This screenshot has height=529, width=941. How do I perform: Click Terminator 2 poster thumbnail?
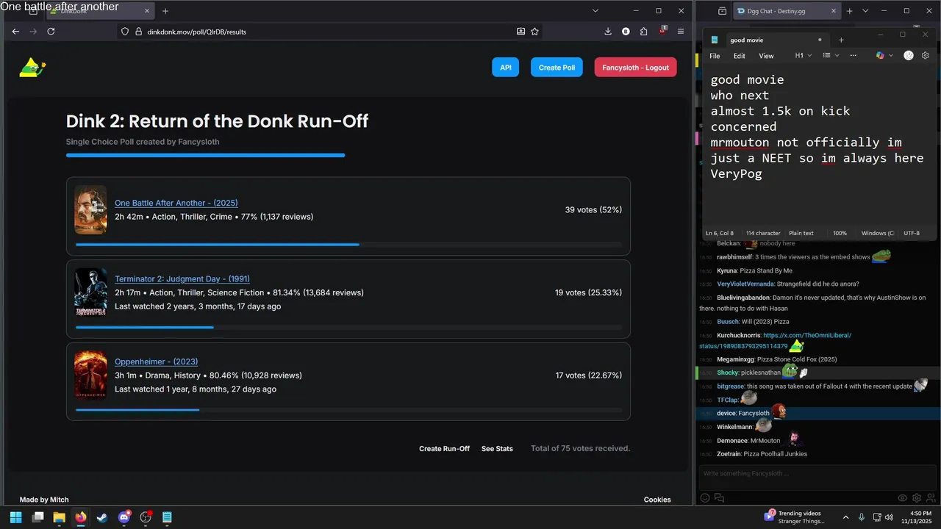click(90, 292)
